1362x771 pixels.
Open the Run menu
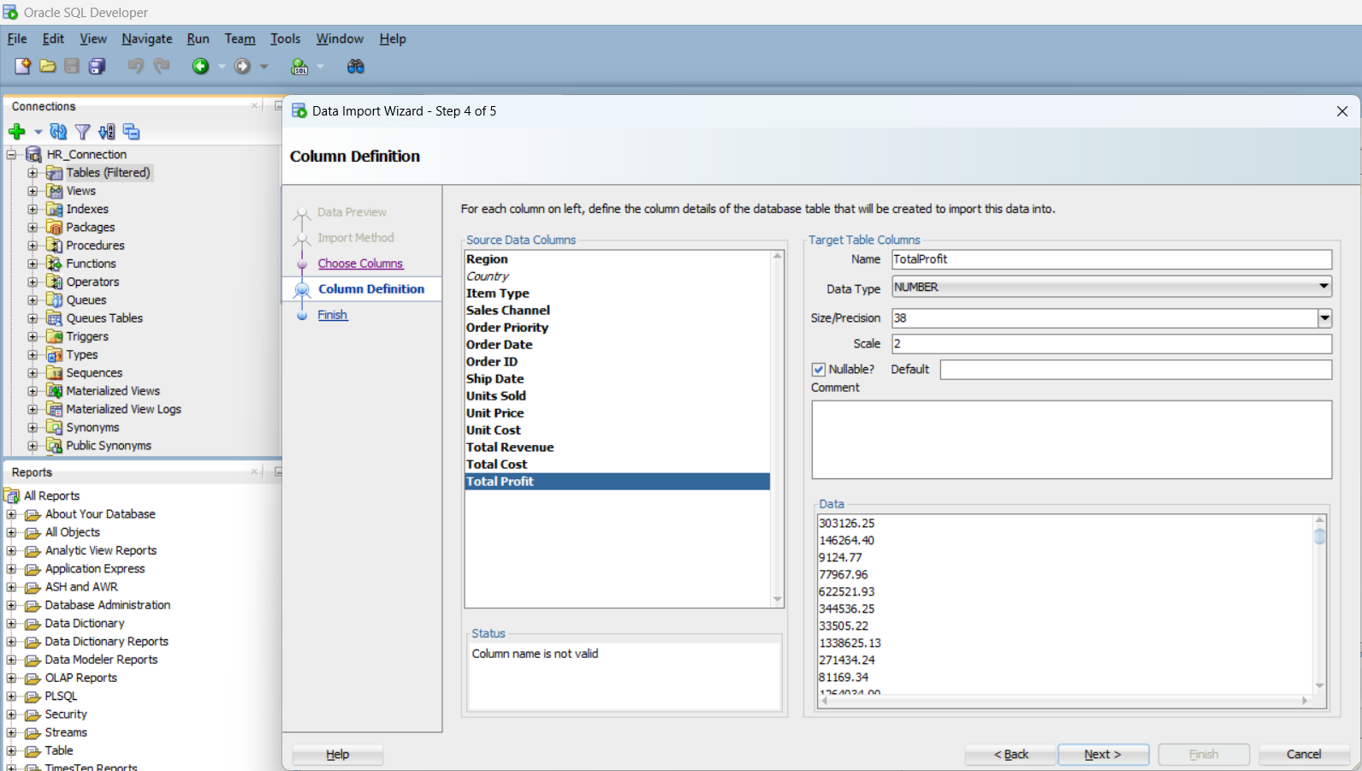pos(198,39)
